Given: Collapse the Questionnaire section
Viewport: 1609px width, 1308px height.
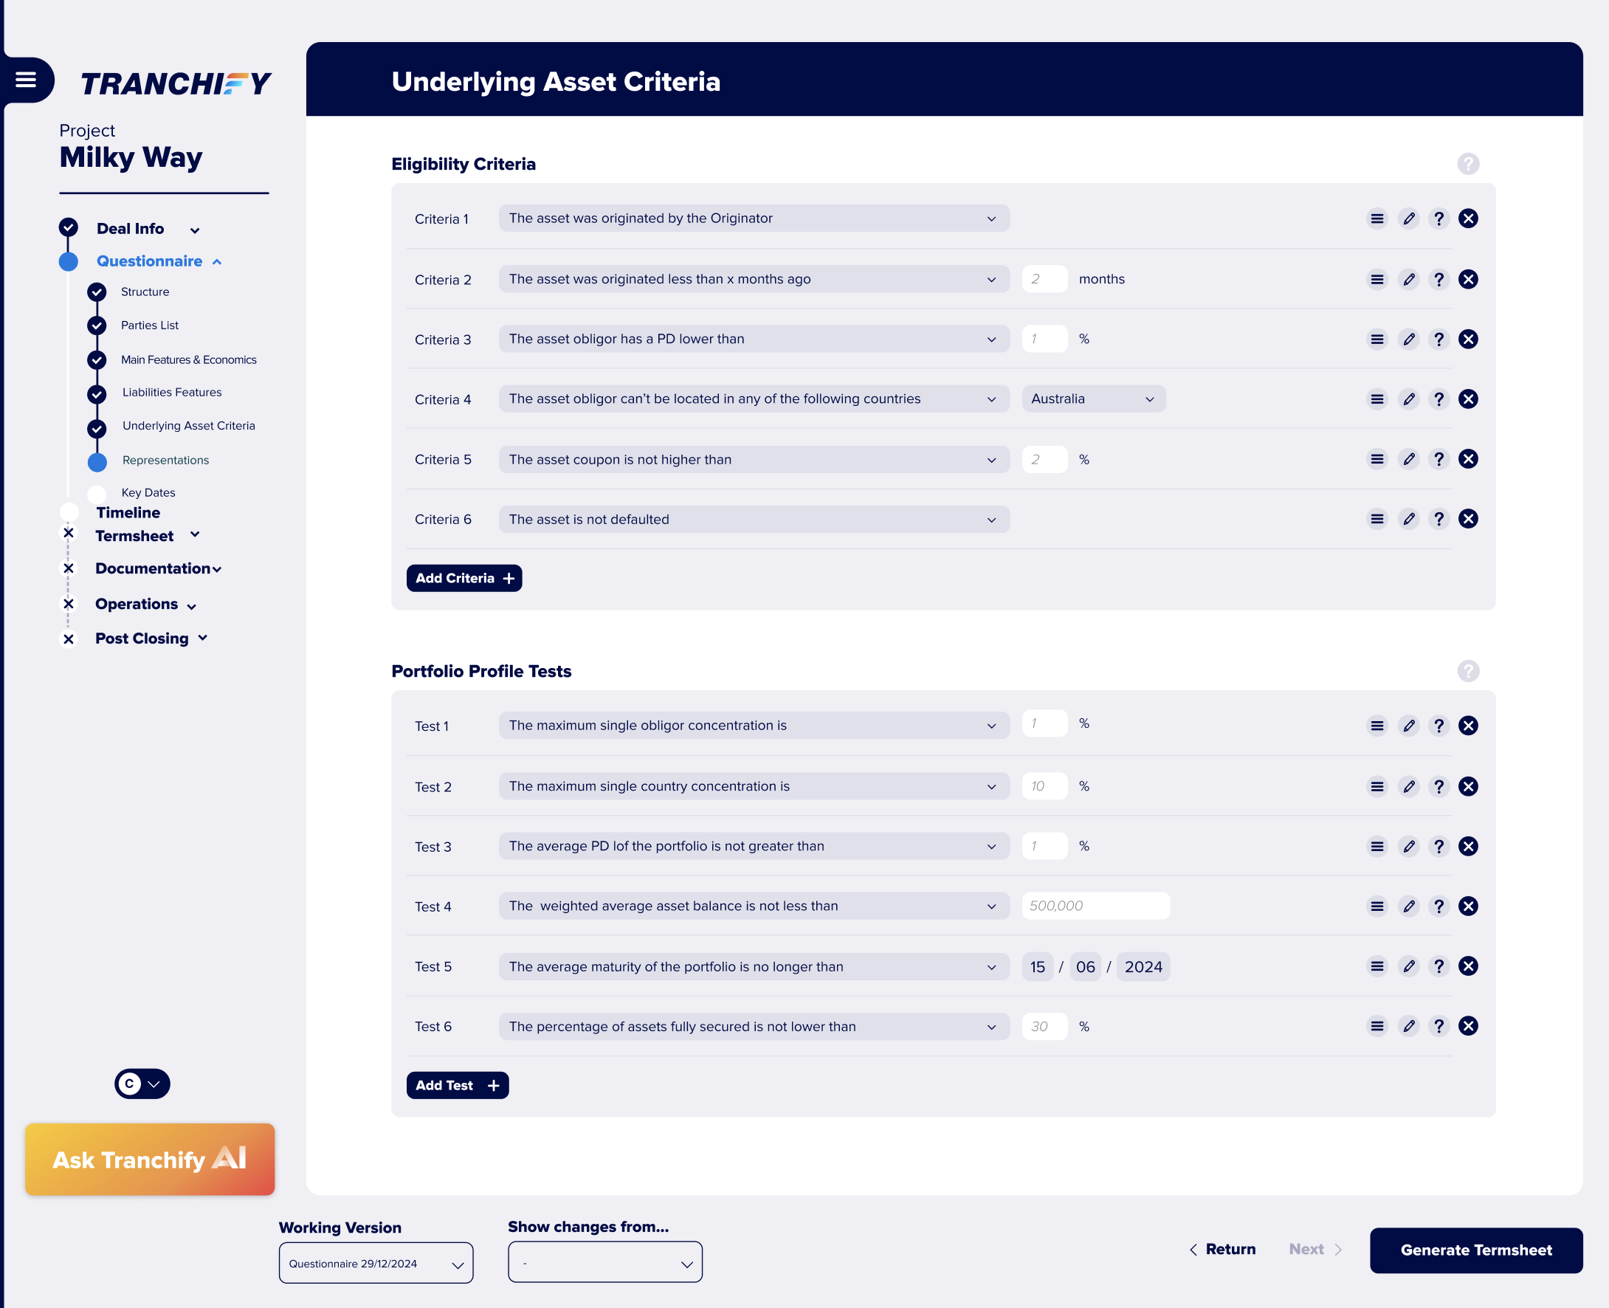Looking at the screenshot, I should click(x=217, y=262).
